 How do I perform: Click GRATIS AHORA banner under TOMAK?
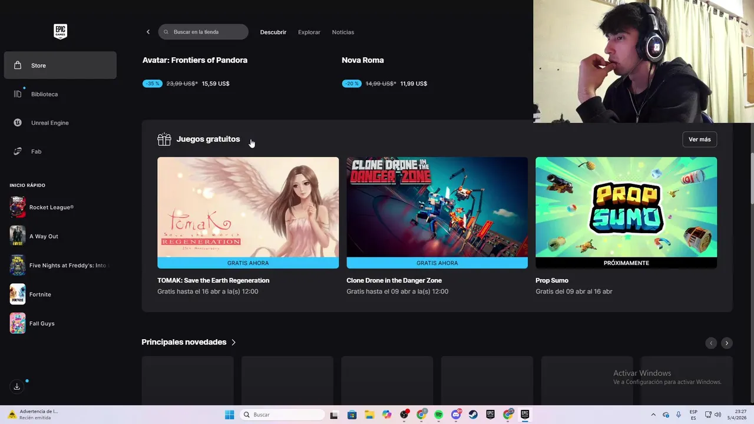coord(248,263)
